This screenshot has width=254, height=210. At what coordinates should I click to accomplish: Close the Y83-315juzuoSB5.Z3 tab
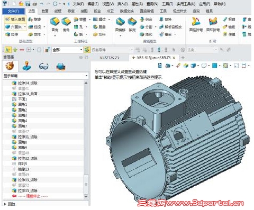(x=174, y=58)
